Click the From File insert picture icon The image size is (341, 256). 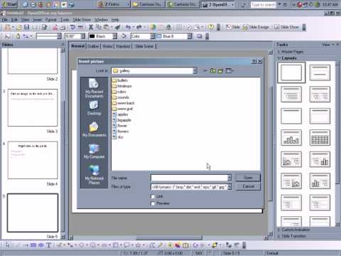click(x=178, y=245)
